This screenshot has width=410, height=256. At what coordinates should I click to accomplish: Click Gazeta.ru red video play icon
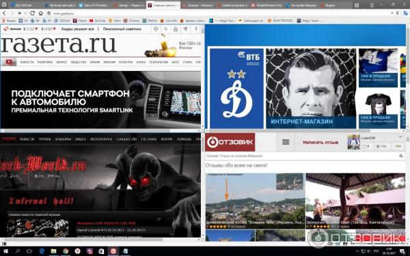[9, 62]
